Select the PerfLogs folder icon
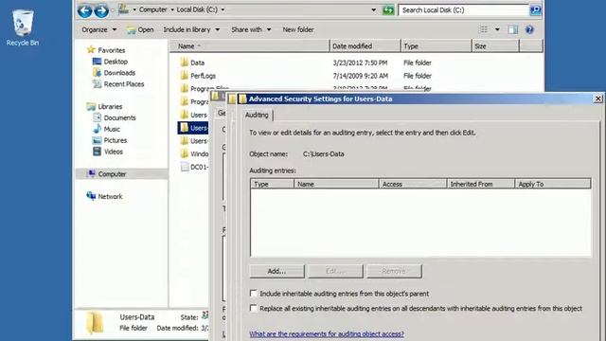The width and height of the screenshot is (606, 341). click(185, 76)
